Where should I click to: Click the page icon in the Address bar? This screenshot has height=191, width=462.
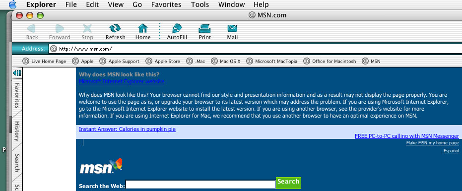pos(53,49)
